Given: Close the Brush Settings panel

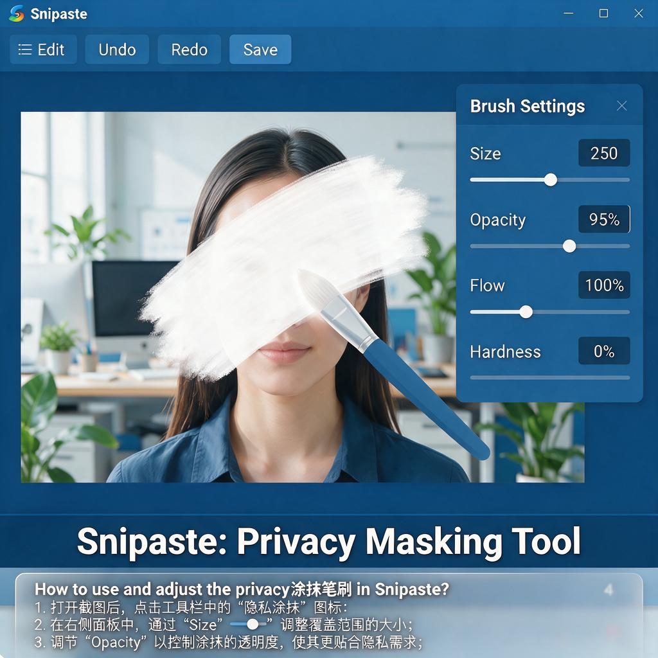Looking at the screenshot, I should click(x=622, y=106).
